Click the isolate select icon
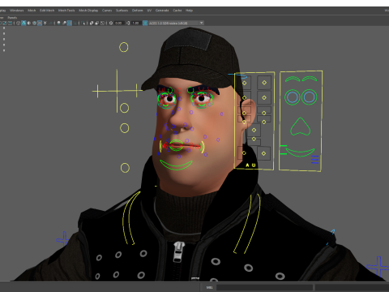 click(83, 23)
